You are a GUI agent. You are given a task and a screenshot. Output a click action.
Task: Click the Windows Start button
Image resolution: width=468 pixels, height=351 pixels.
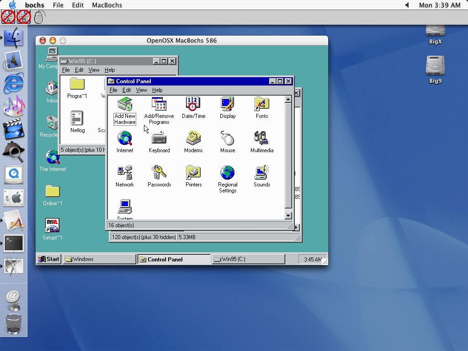49,259
